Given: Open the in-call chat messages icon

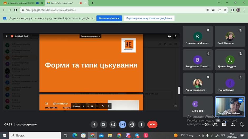Looking at the screenshot, I should [x=224, y=125].
